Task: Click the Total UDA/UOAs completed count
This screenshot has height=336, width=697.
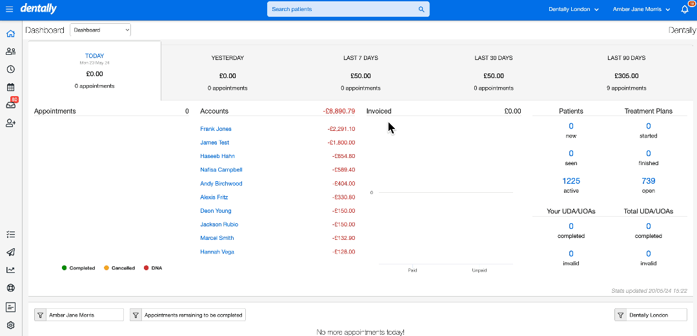Action: point(649,226)
